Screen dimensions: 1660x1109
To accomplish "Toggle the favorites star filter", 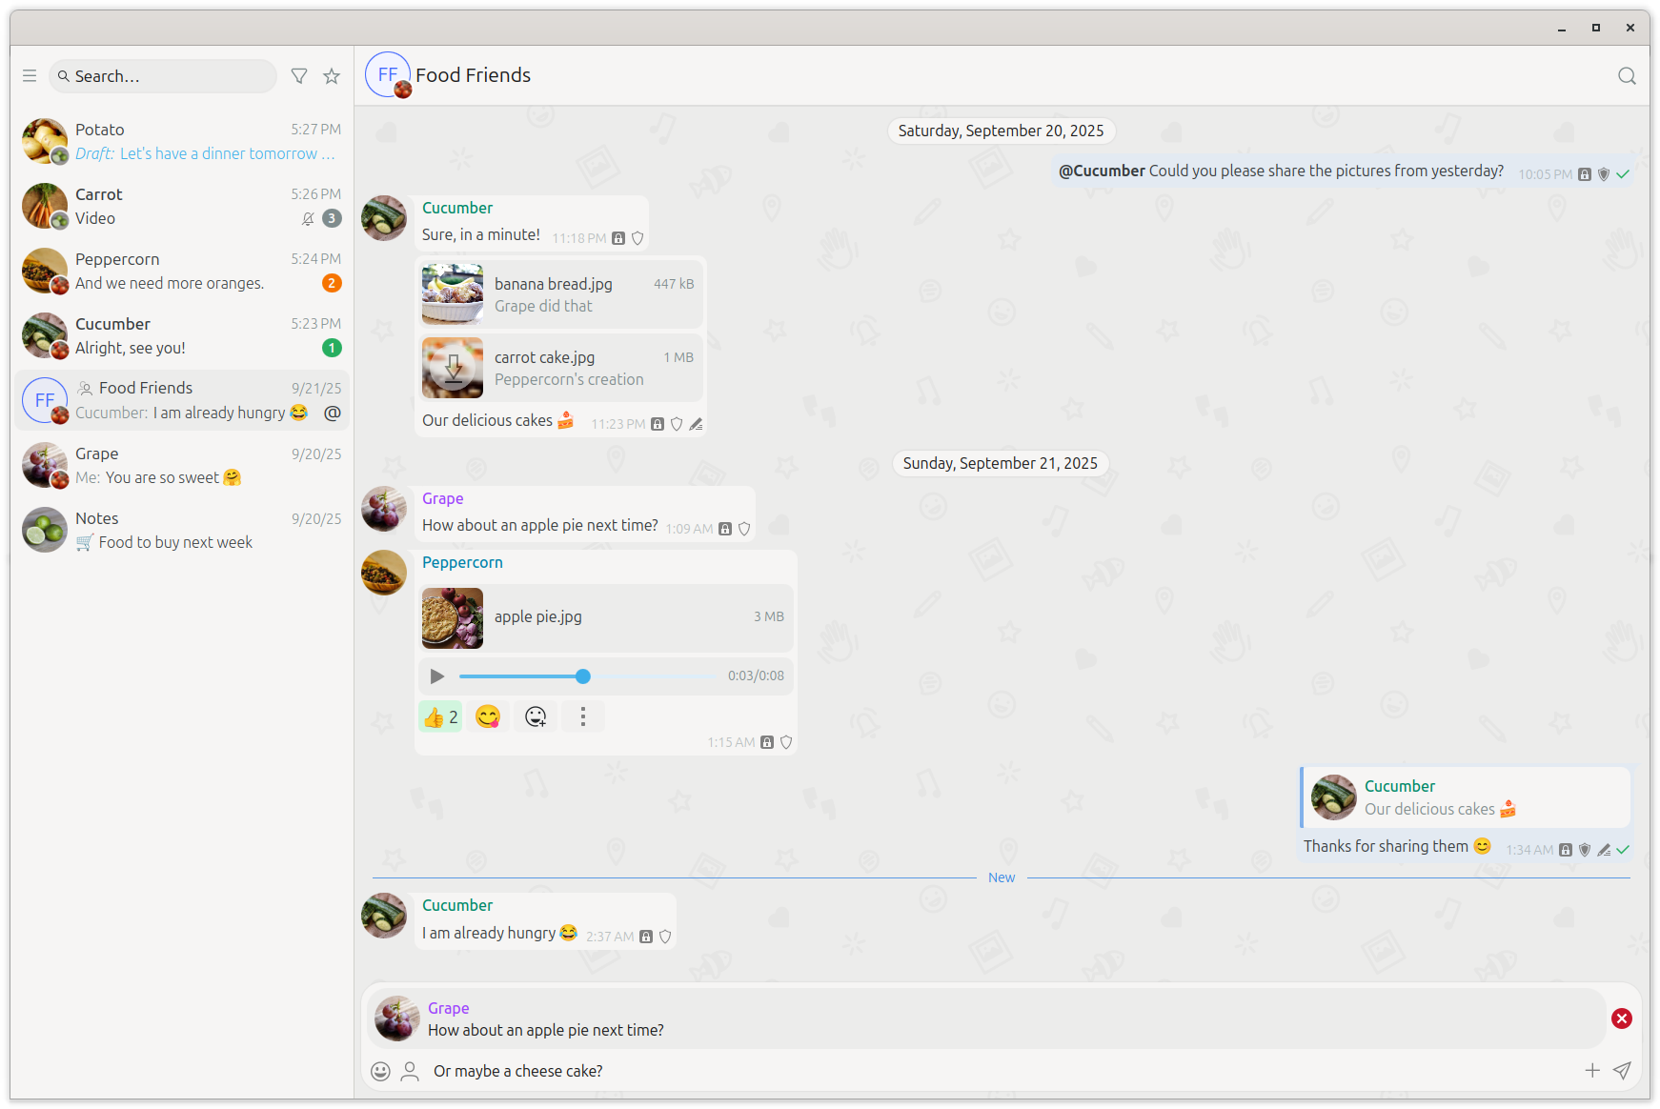I will pos(332,76).
